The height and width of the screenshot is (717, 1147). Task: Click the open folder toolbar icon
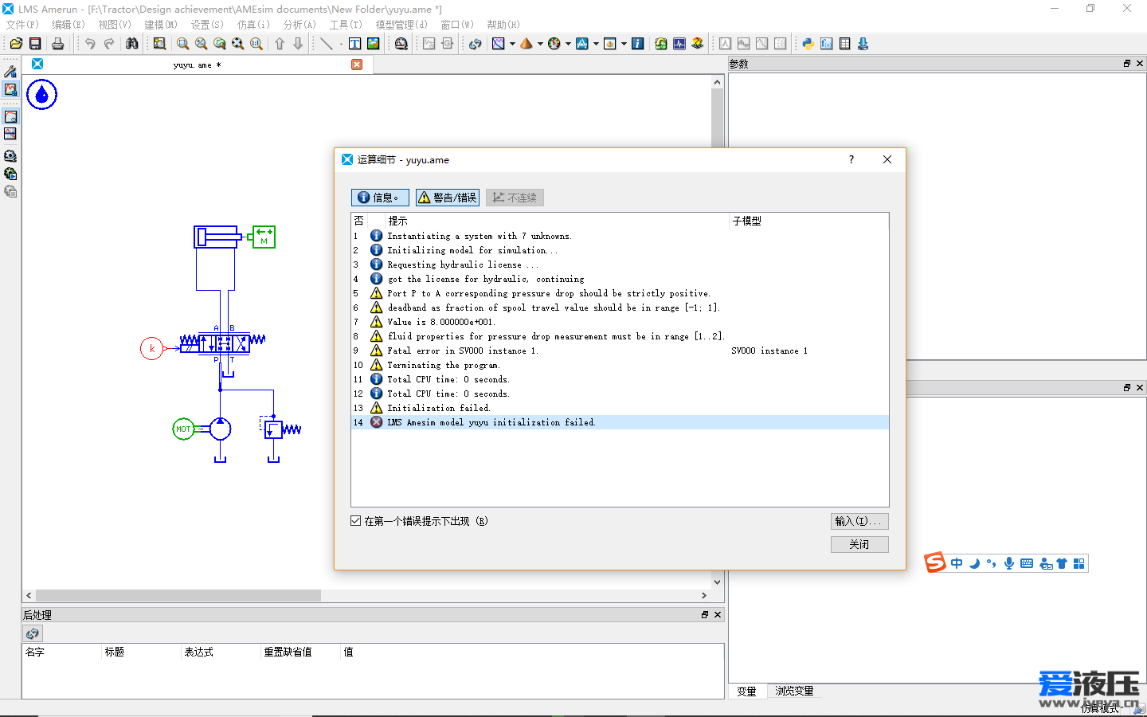tap(16, 44)
